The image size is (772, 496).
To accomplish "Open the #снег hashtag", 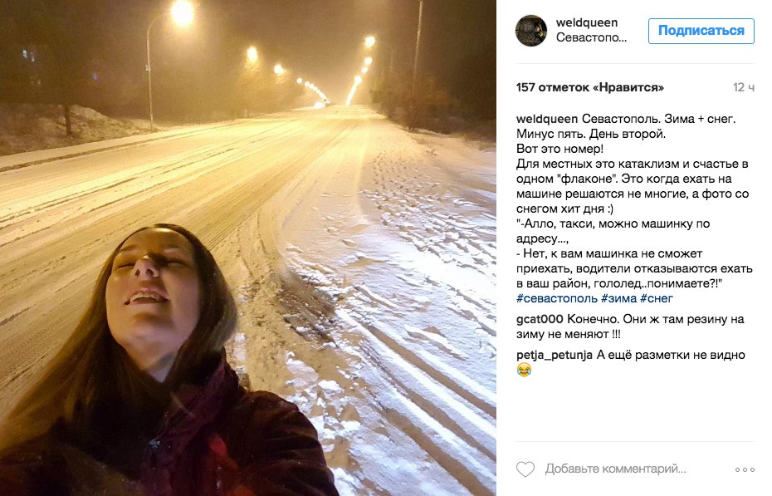I will click(657, 298).
